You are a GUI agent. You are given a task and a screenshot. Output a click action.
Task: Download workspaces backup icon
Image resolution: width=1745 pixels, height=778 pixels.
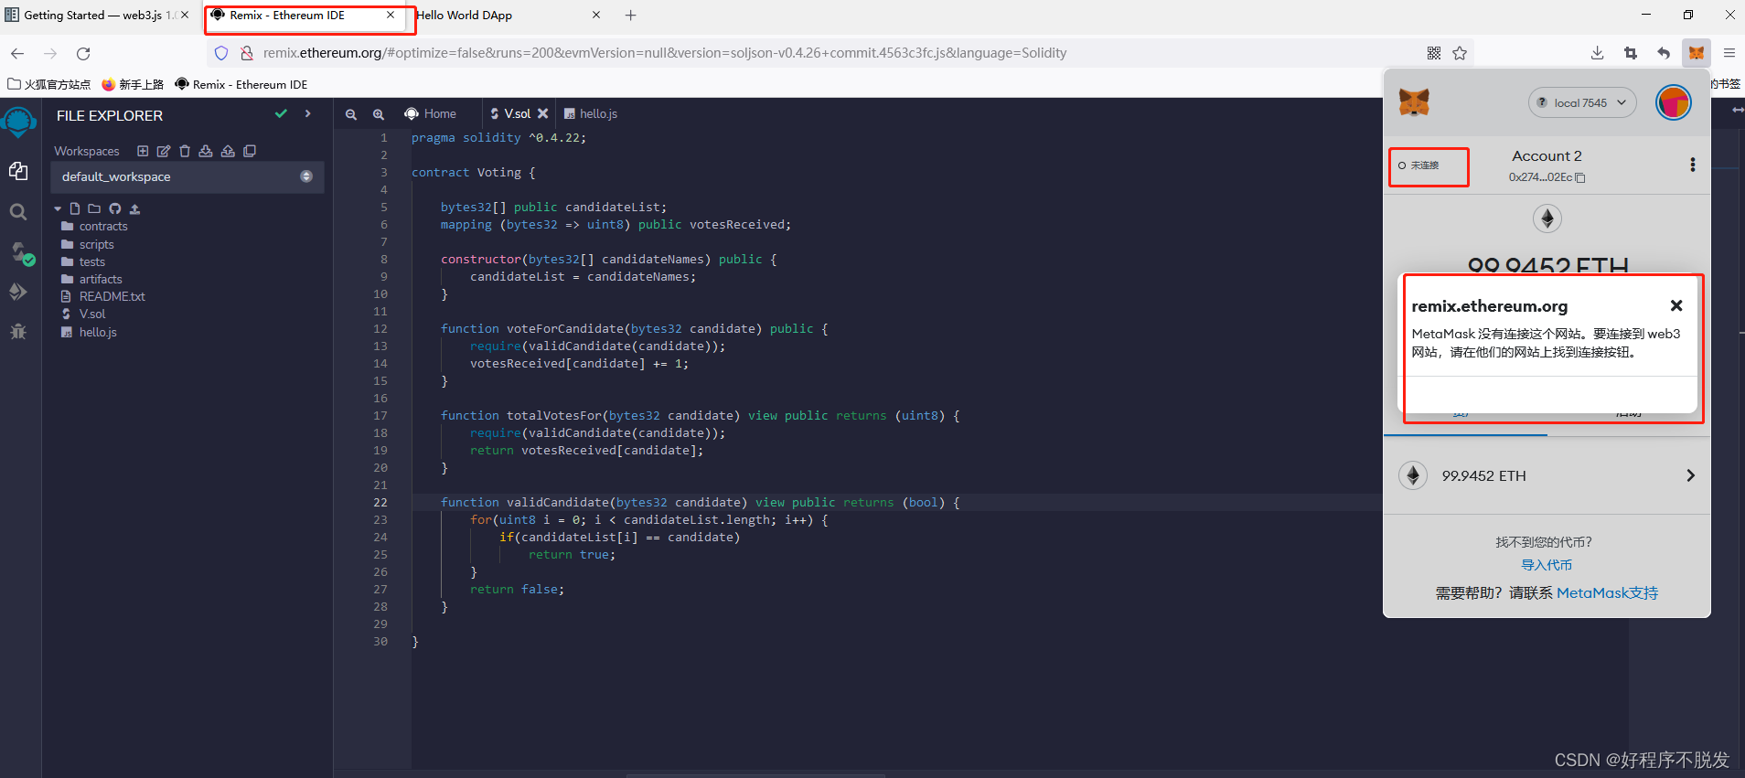206,151
